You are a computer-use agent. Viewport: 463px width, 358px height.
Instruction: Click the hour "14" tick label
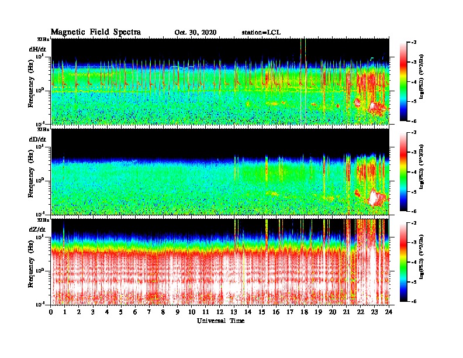tap(248, 312)
